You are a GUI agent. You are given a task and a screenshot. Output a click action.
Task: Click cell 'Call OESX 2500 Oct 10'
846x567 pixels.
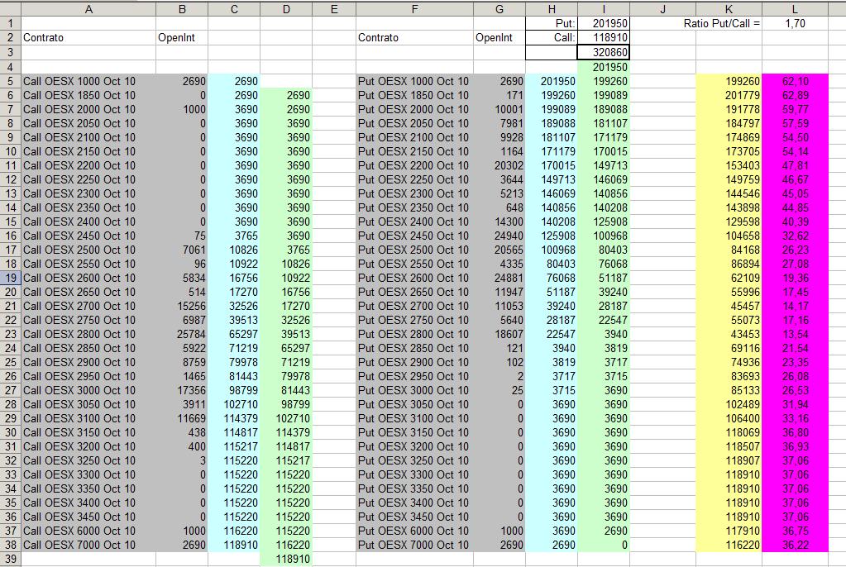pyautogui.click(x=88, y=250)
